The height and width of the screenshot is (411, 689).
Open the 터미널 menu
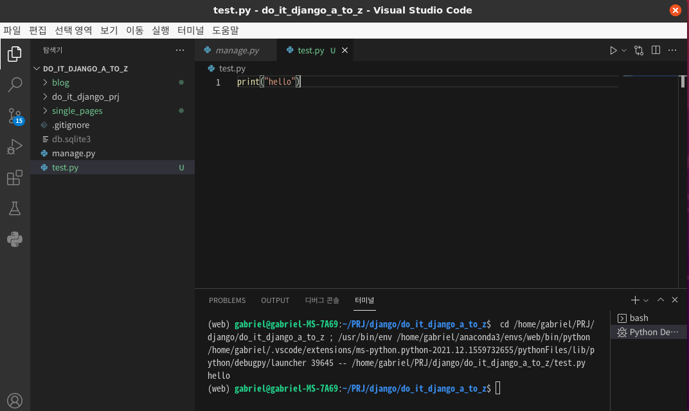pos(191,30)
